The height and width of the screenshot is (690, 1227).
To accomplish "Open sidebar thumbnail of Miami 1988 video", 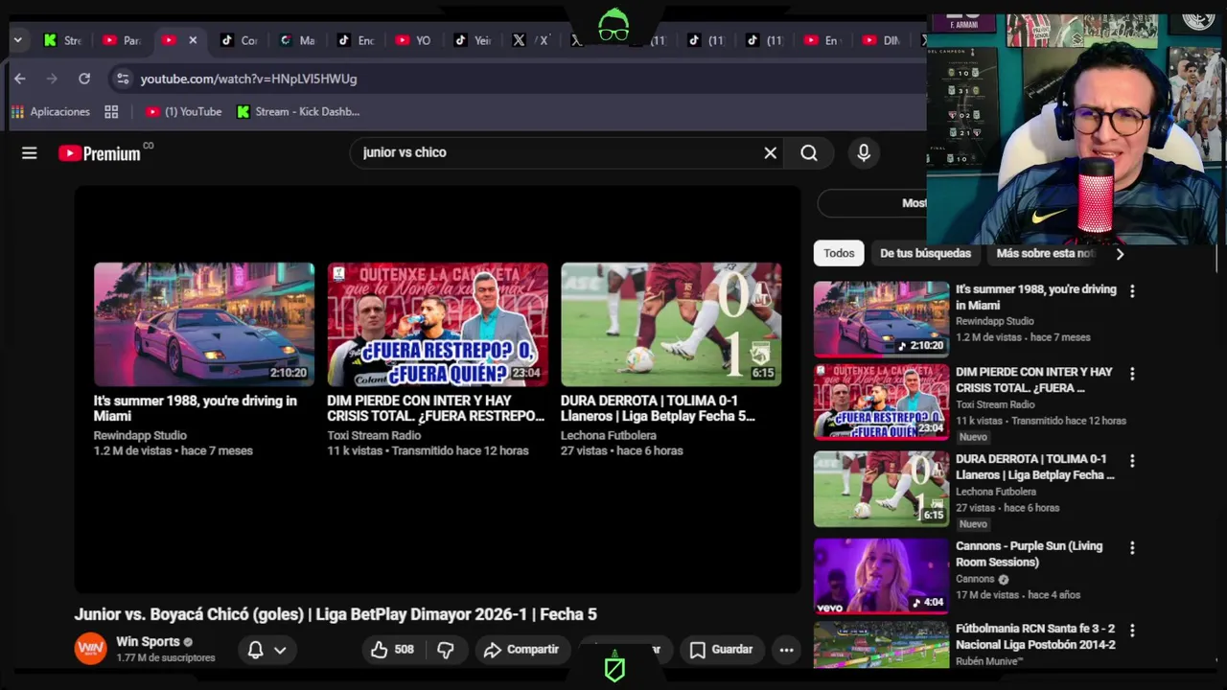I will [x=881, y=319].
